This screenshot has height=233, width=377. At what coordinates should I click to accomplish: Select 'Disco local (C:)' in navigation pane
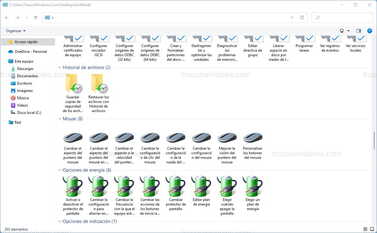pos(29,113)
